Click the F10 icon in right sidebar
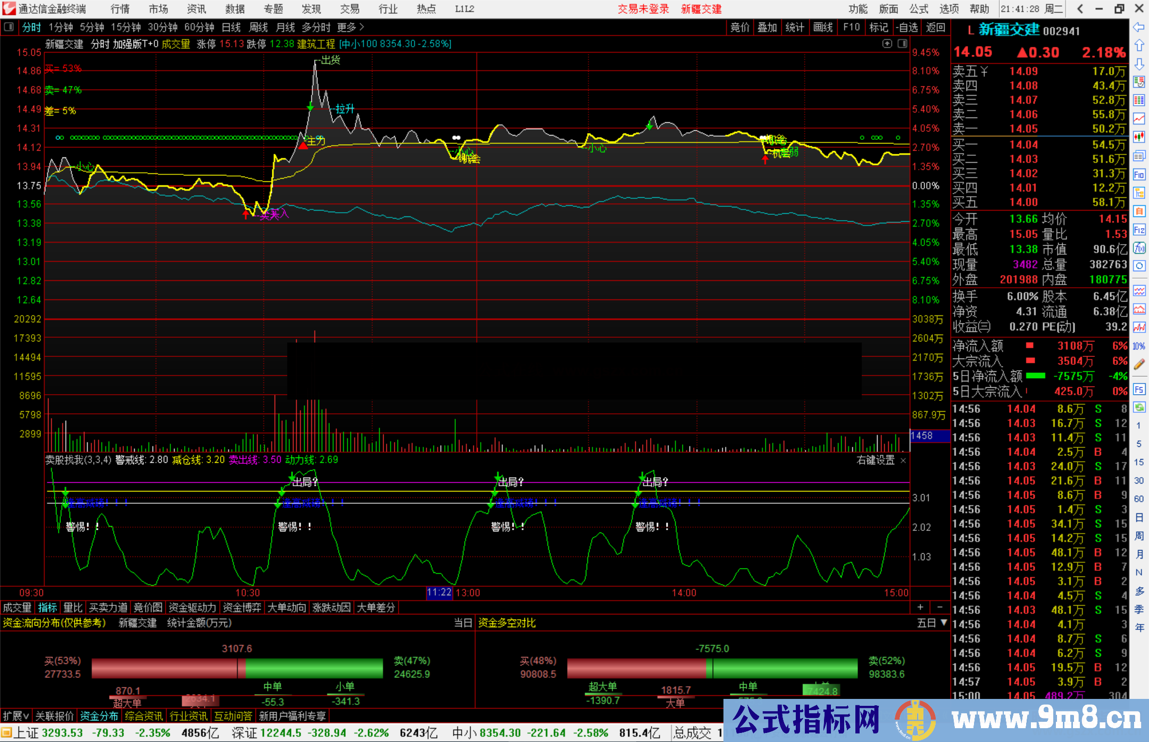 click(1139, 174)
